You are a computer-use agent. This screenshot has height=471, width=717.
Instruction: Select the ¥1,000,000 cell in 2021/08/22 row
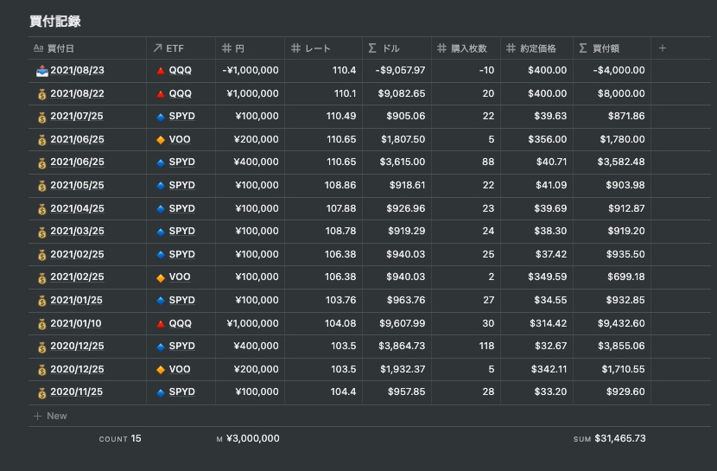(x=251, y=93)
